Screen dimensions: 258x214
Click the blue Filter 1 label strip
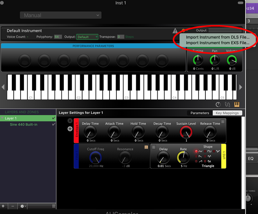point(76,156)
